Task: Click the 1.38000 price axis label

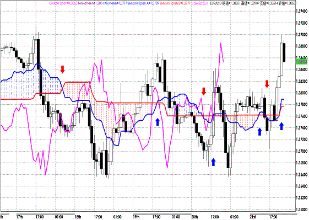Action: [x=302, y=93]
